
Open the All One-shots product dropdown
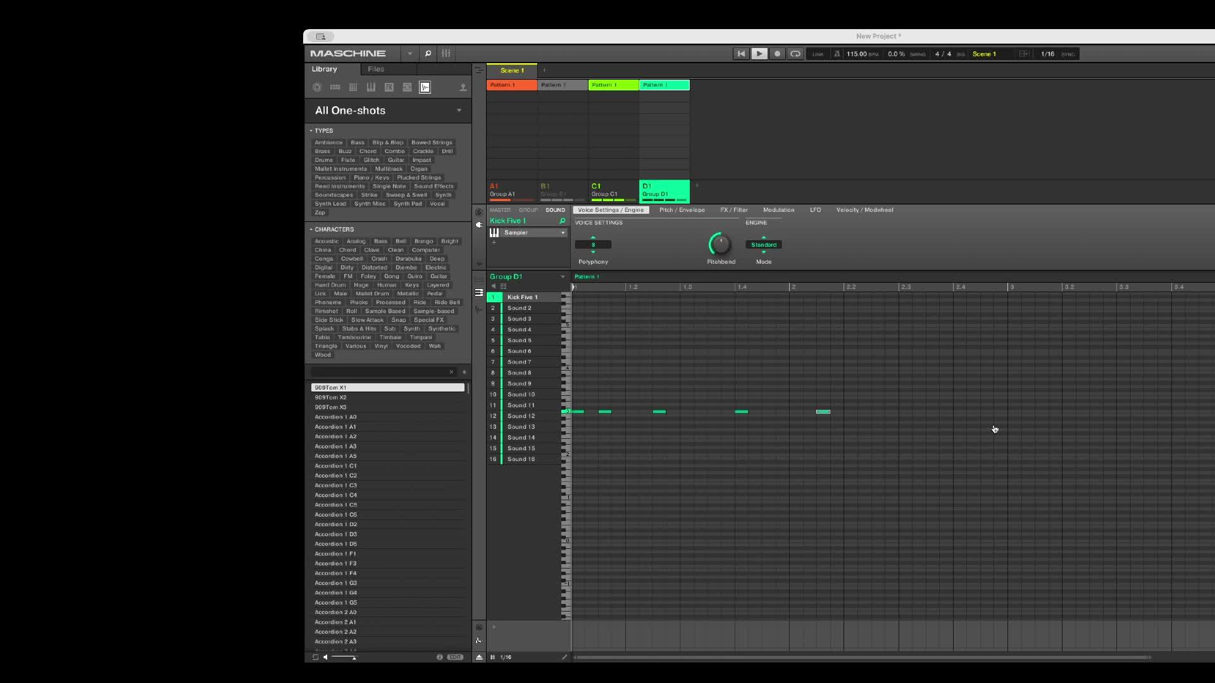pyautogui.click(x=459, y=110)
